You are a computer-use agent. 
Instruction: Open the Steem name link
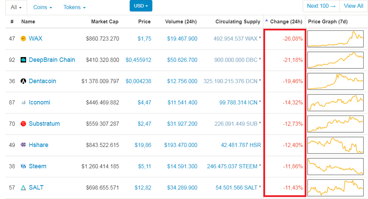pos(38,166)
